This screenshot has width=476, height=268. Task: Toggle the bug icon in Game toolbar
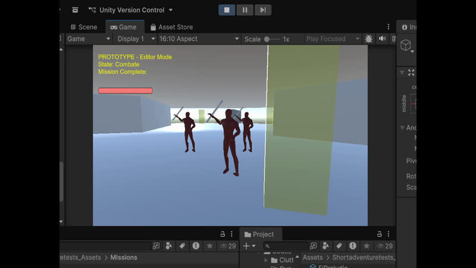pyautogui.click(x=369, y=39)
